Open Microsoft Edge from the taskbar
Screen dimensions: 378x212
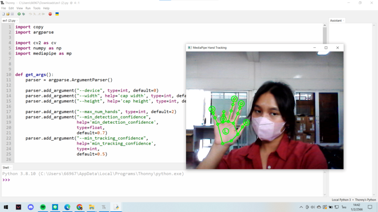tap(67, 207)
